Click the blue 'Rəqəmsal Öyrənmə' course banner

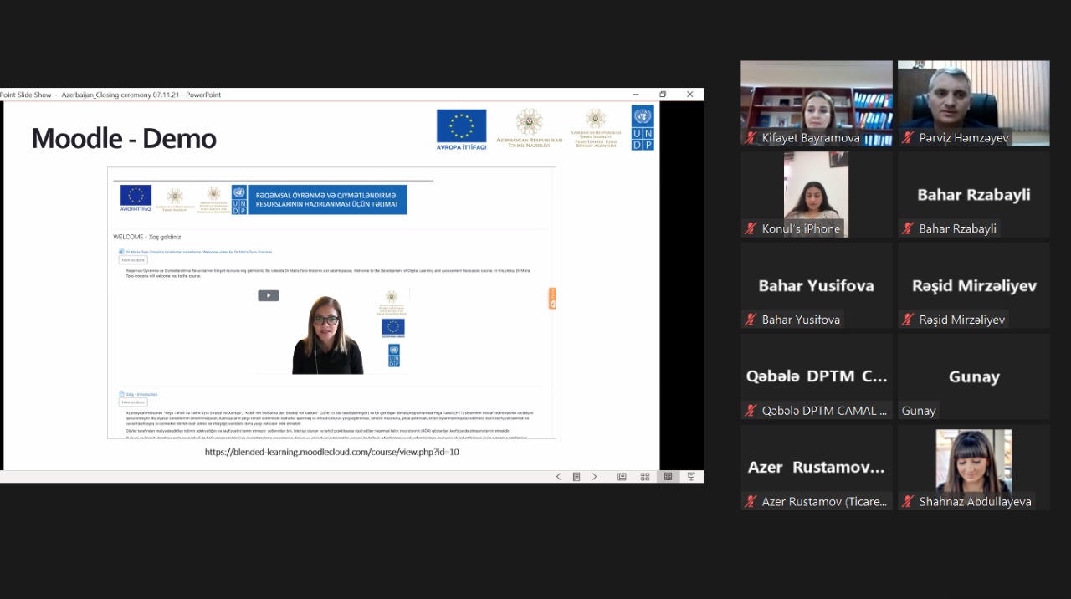point(328,200)
